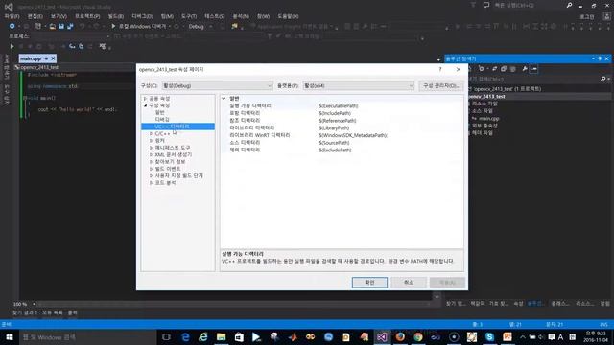Image resolution: width=614 pixels, height=345 pixels.
Task: Click the feedback speech bubble icon
Action: (x=486, y=5)
